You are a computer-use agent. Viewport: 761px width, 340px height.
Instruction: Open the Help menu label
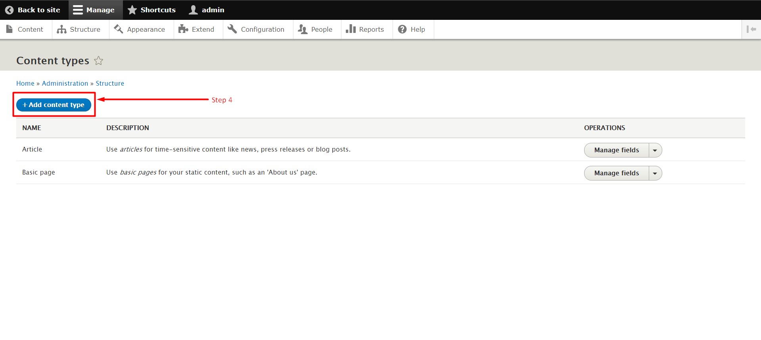point(418,29)
